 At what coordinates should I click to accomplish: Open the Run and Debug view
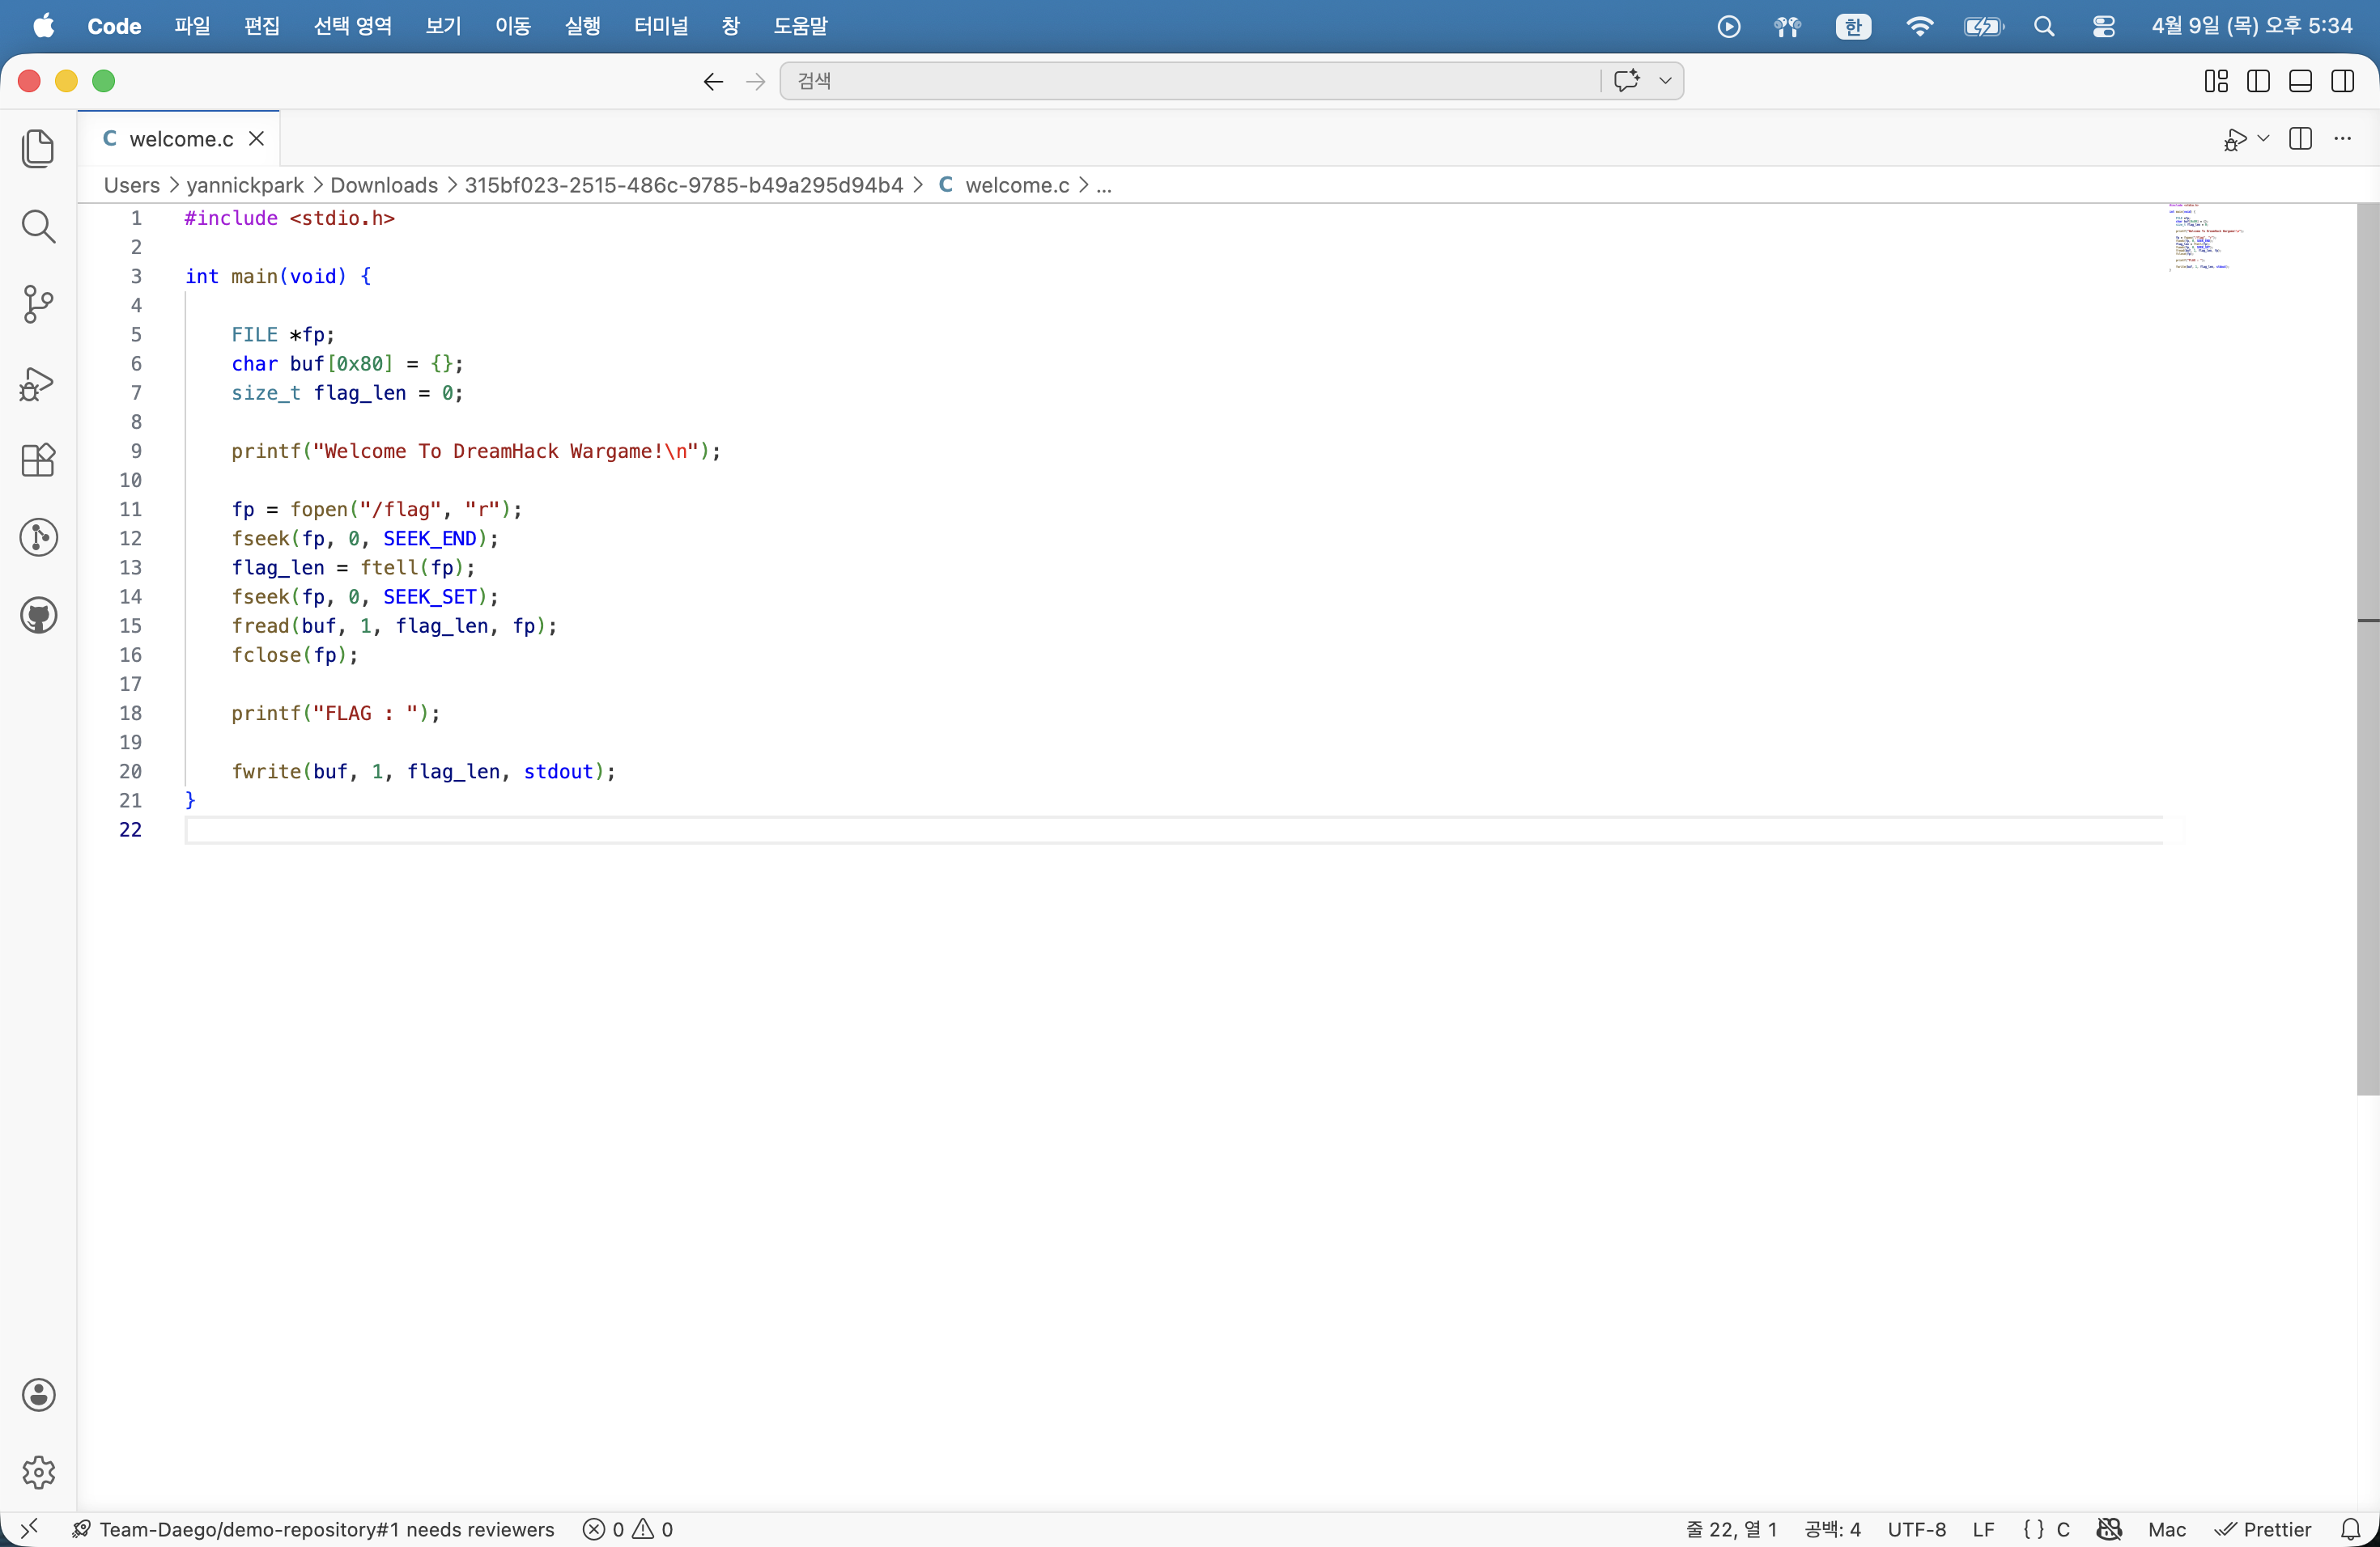pos(38,383)
